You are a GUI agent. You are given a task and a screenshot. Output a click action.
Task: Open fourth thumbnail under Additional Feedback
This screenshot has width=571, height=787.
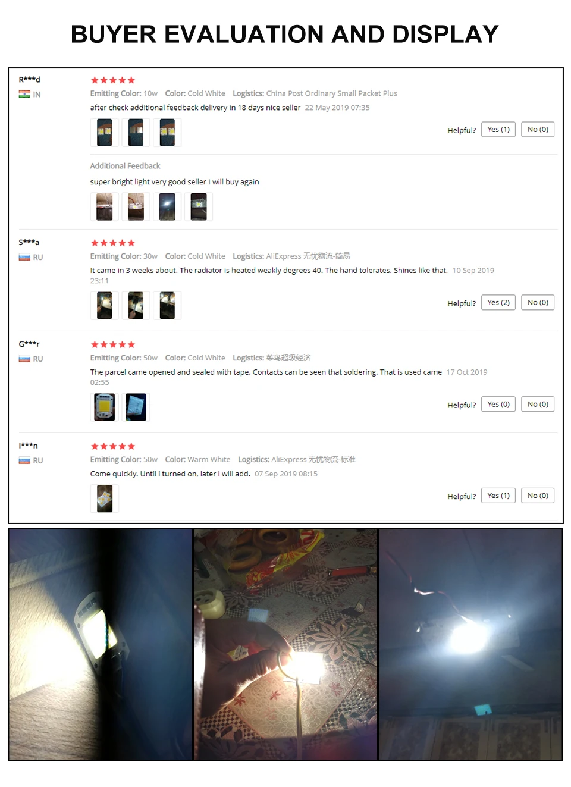point(199,206)
